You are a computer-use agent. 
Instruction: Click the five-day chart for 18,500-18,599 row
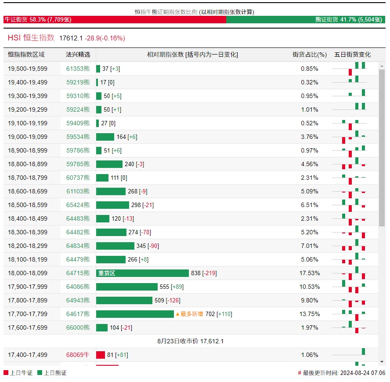[355, 205]
